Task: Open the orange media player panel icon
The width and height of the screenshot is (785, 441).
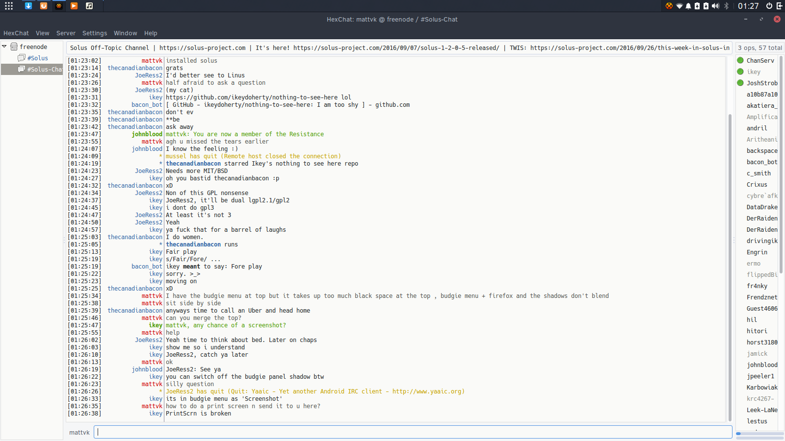Action: tap(74, 6)
